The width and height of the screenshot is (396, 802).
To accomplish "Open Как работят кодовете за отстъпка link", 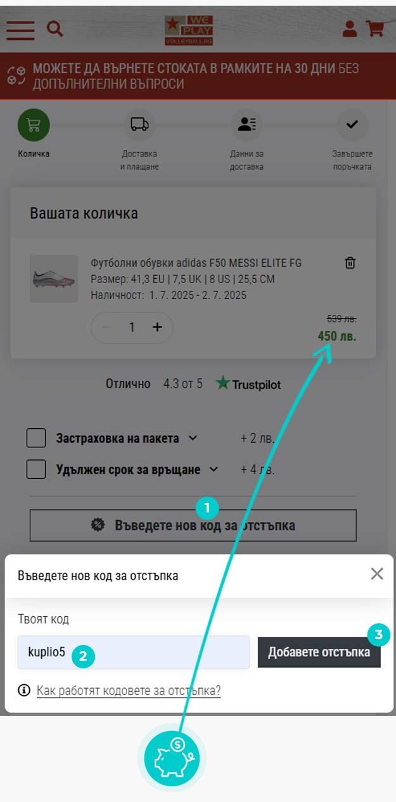I will pos(129,690).
